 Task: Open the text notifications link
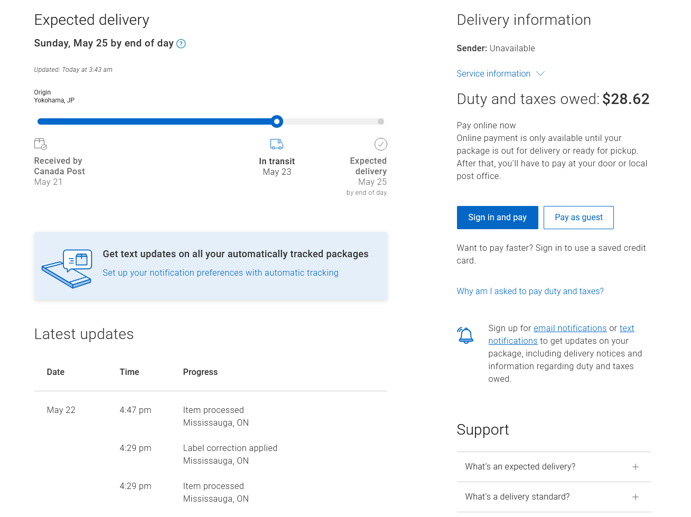[x=561, y=335]
